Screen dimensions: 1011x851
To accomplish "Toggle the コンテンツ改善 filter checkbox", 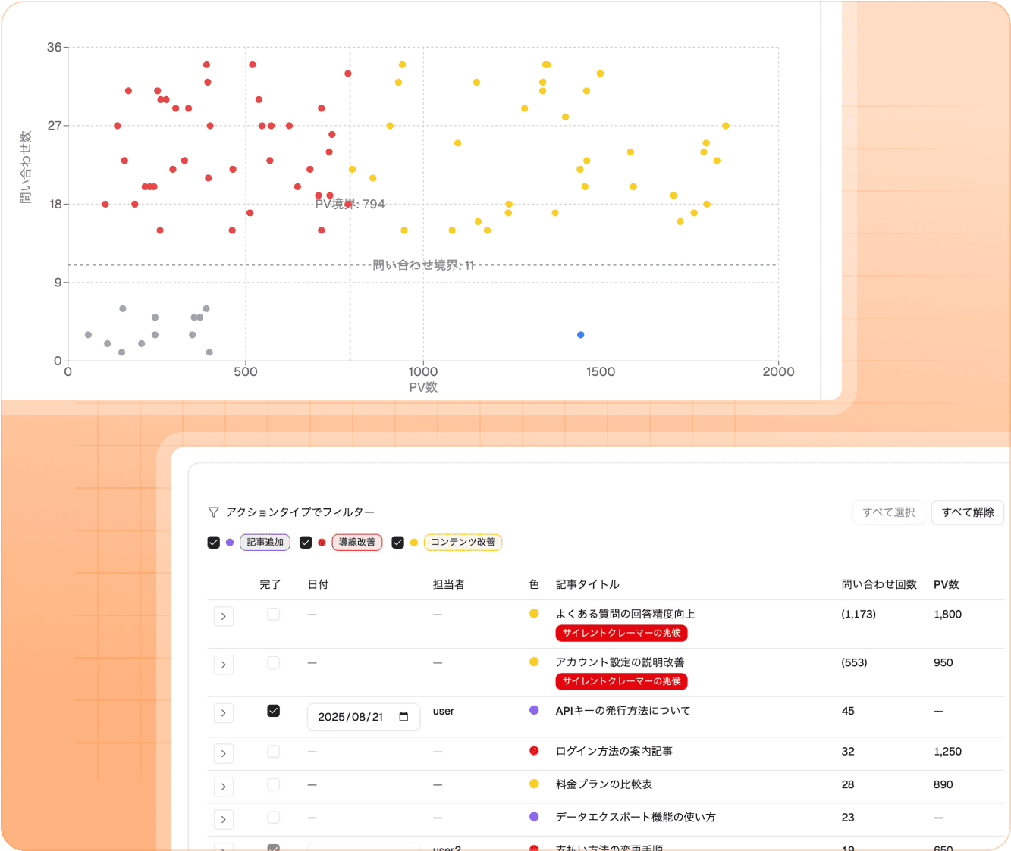I will (x=397, y=543).
